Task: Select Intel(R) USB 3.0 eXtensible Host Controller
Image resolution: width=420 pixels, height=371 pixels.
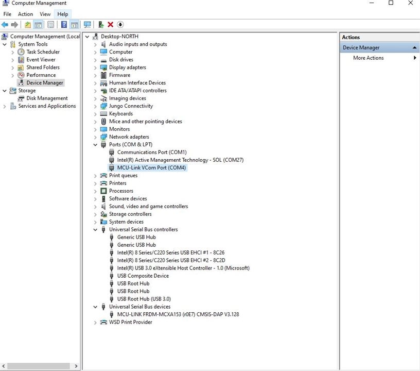Action: (x=183, y=268)
